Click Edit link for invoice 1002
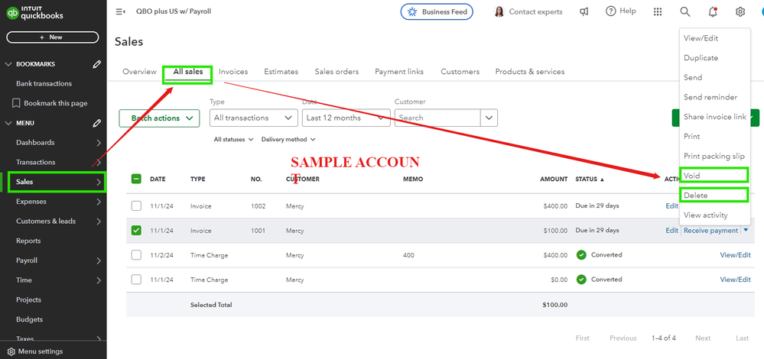Viewport: 764px width, 359px height. 671,205
